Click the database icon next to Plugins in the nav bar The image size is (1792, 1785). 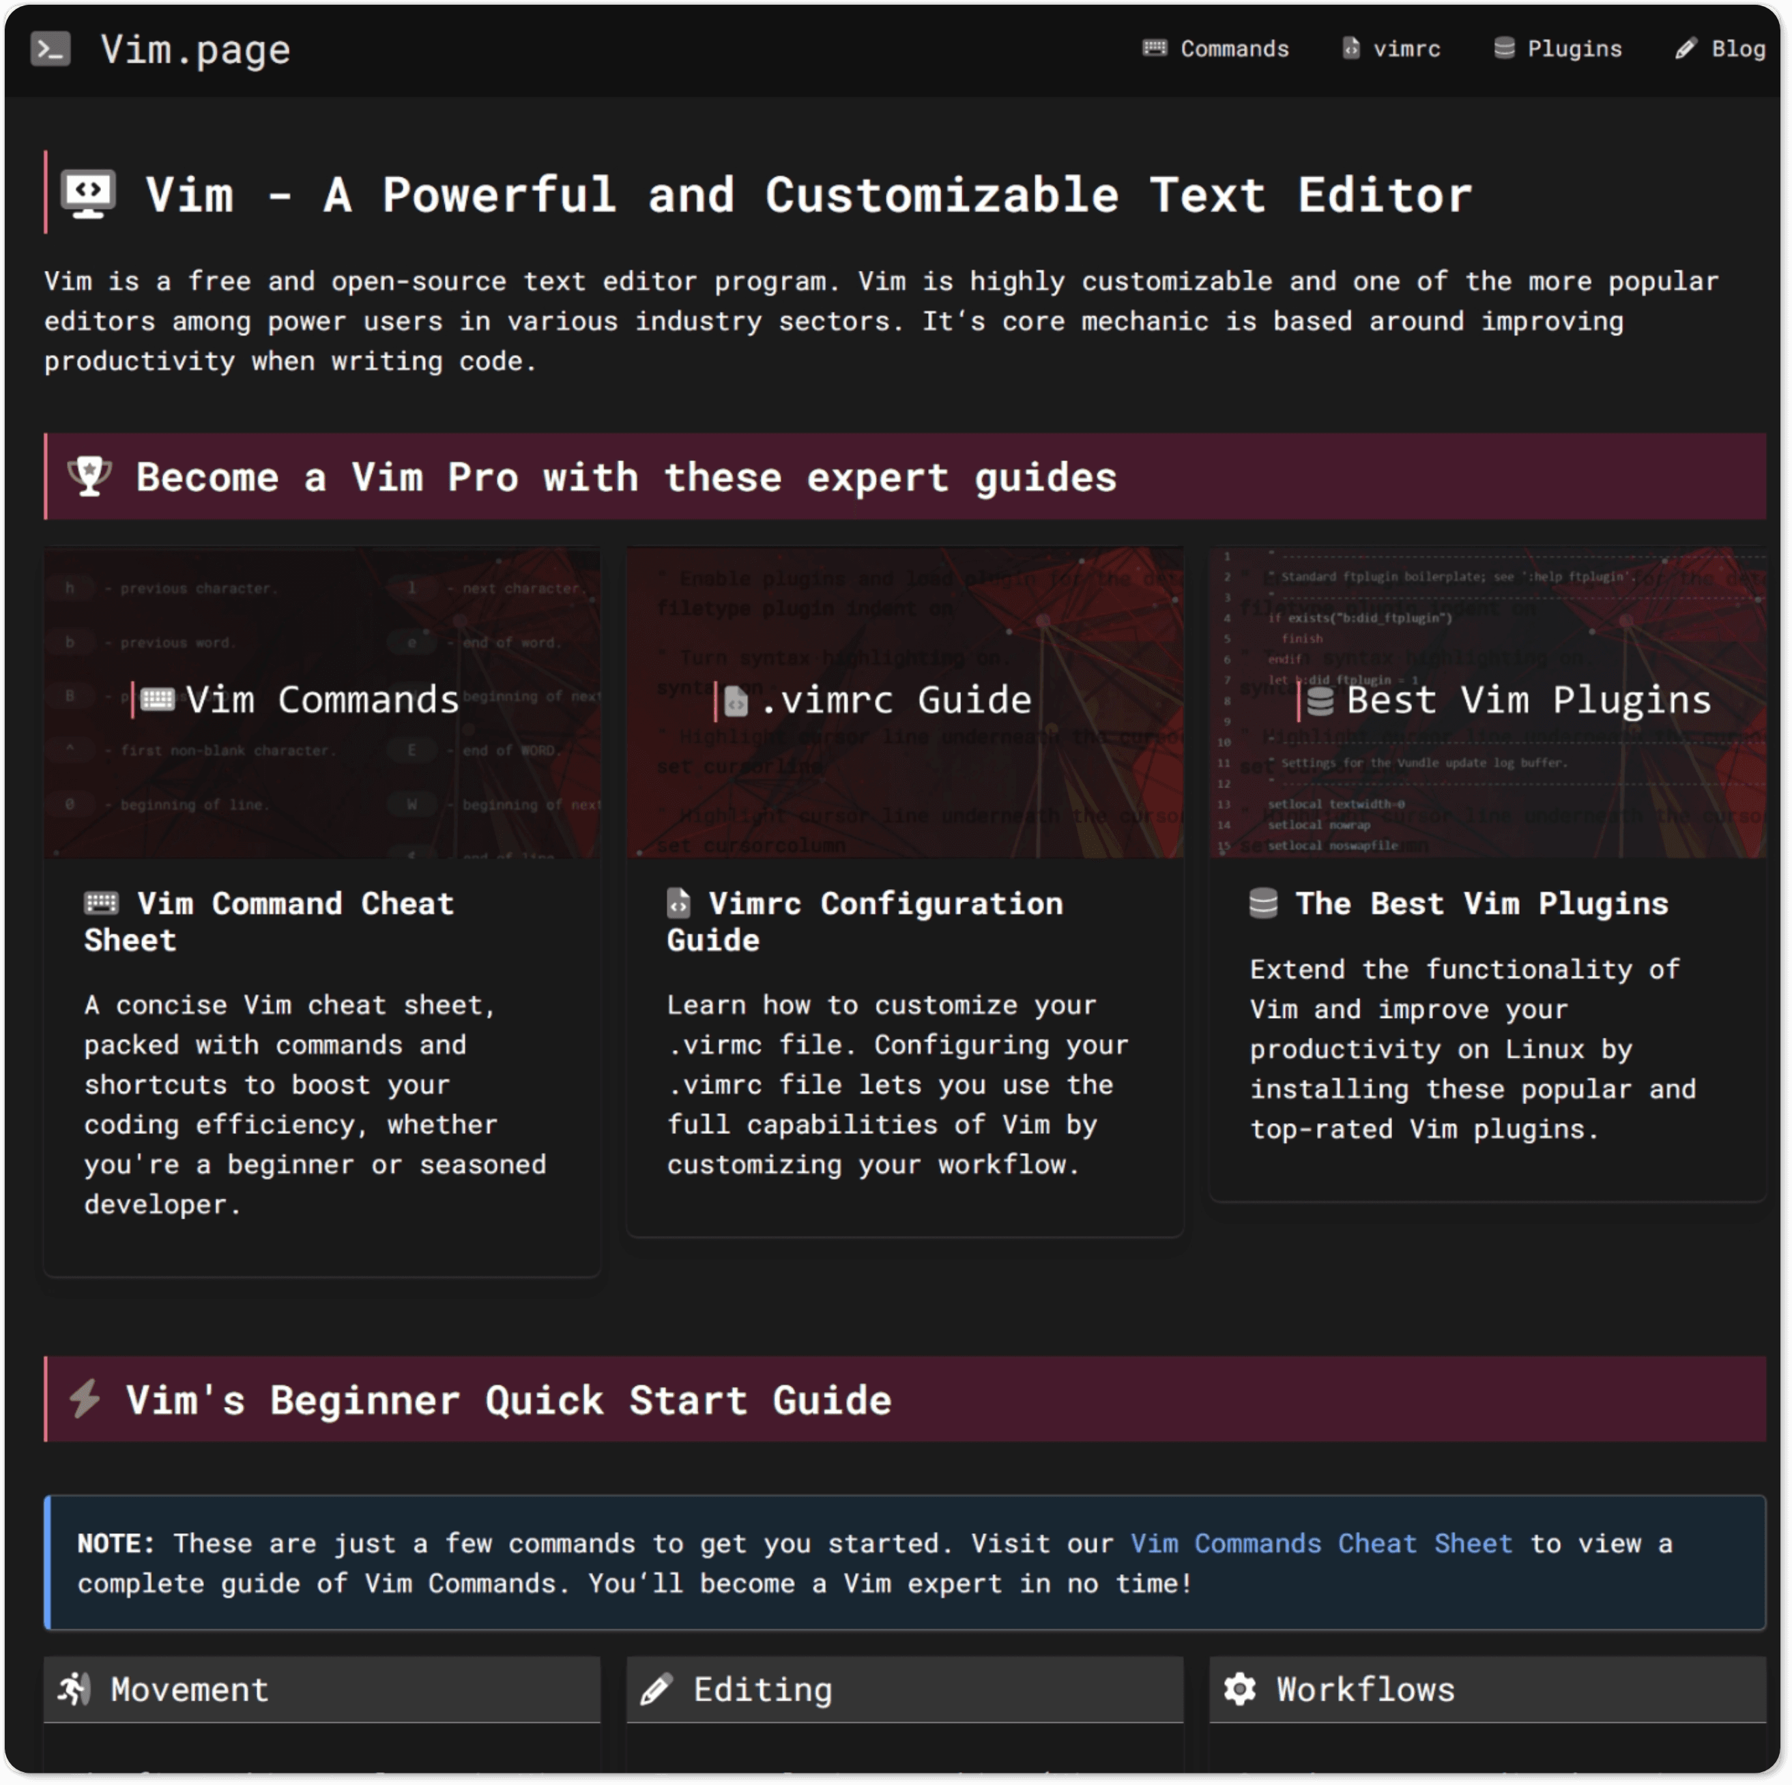[x=1505, y=48]
